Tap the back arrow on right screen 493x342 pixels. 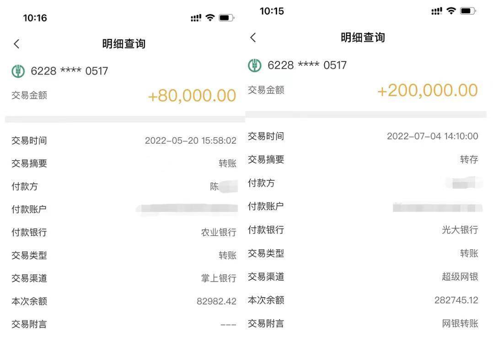(253, 38)
